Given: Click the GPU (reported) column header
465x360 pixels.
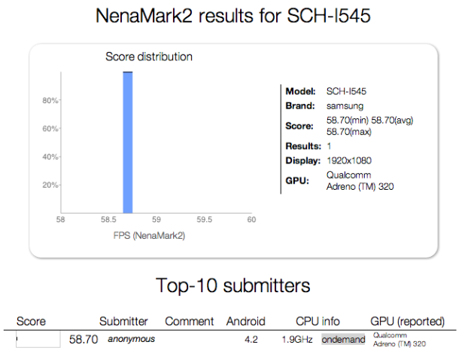Looking at the screenshot, I should click(408, 322).
